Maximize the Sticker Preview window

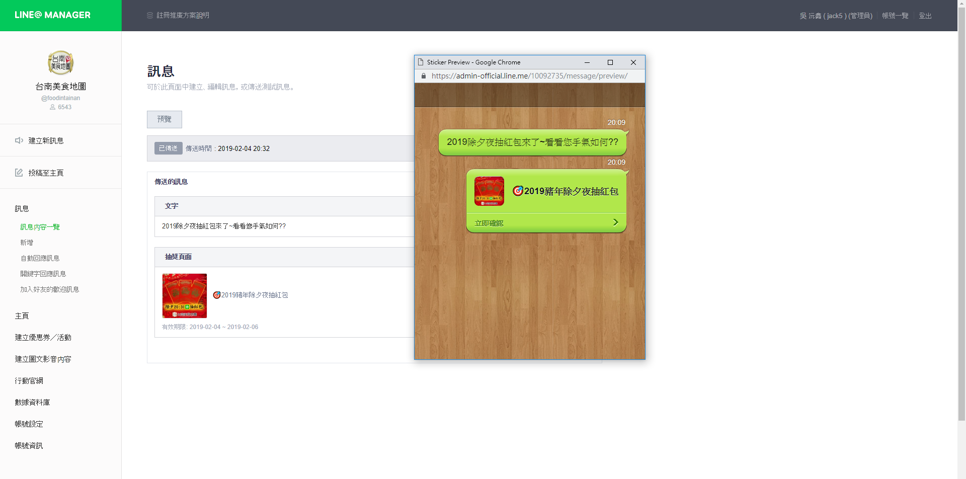point(610,62)
